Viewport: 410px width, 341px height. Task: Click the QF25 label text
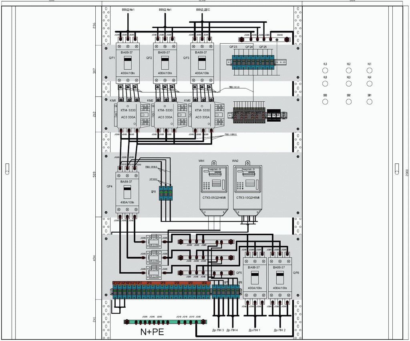263,47
